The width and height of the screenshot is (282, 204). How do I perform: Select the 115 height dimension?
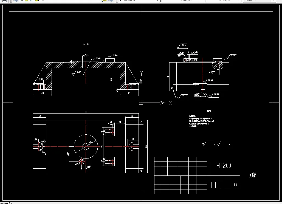click(111, 80)
